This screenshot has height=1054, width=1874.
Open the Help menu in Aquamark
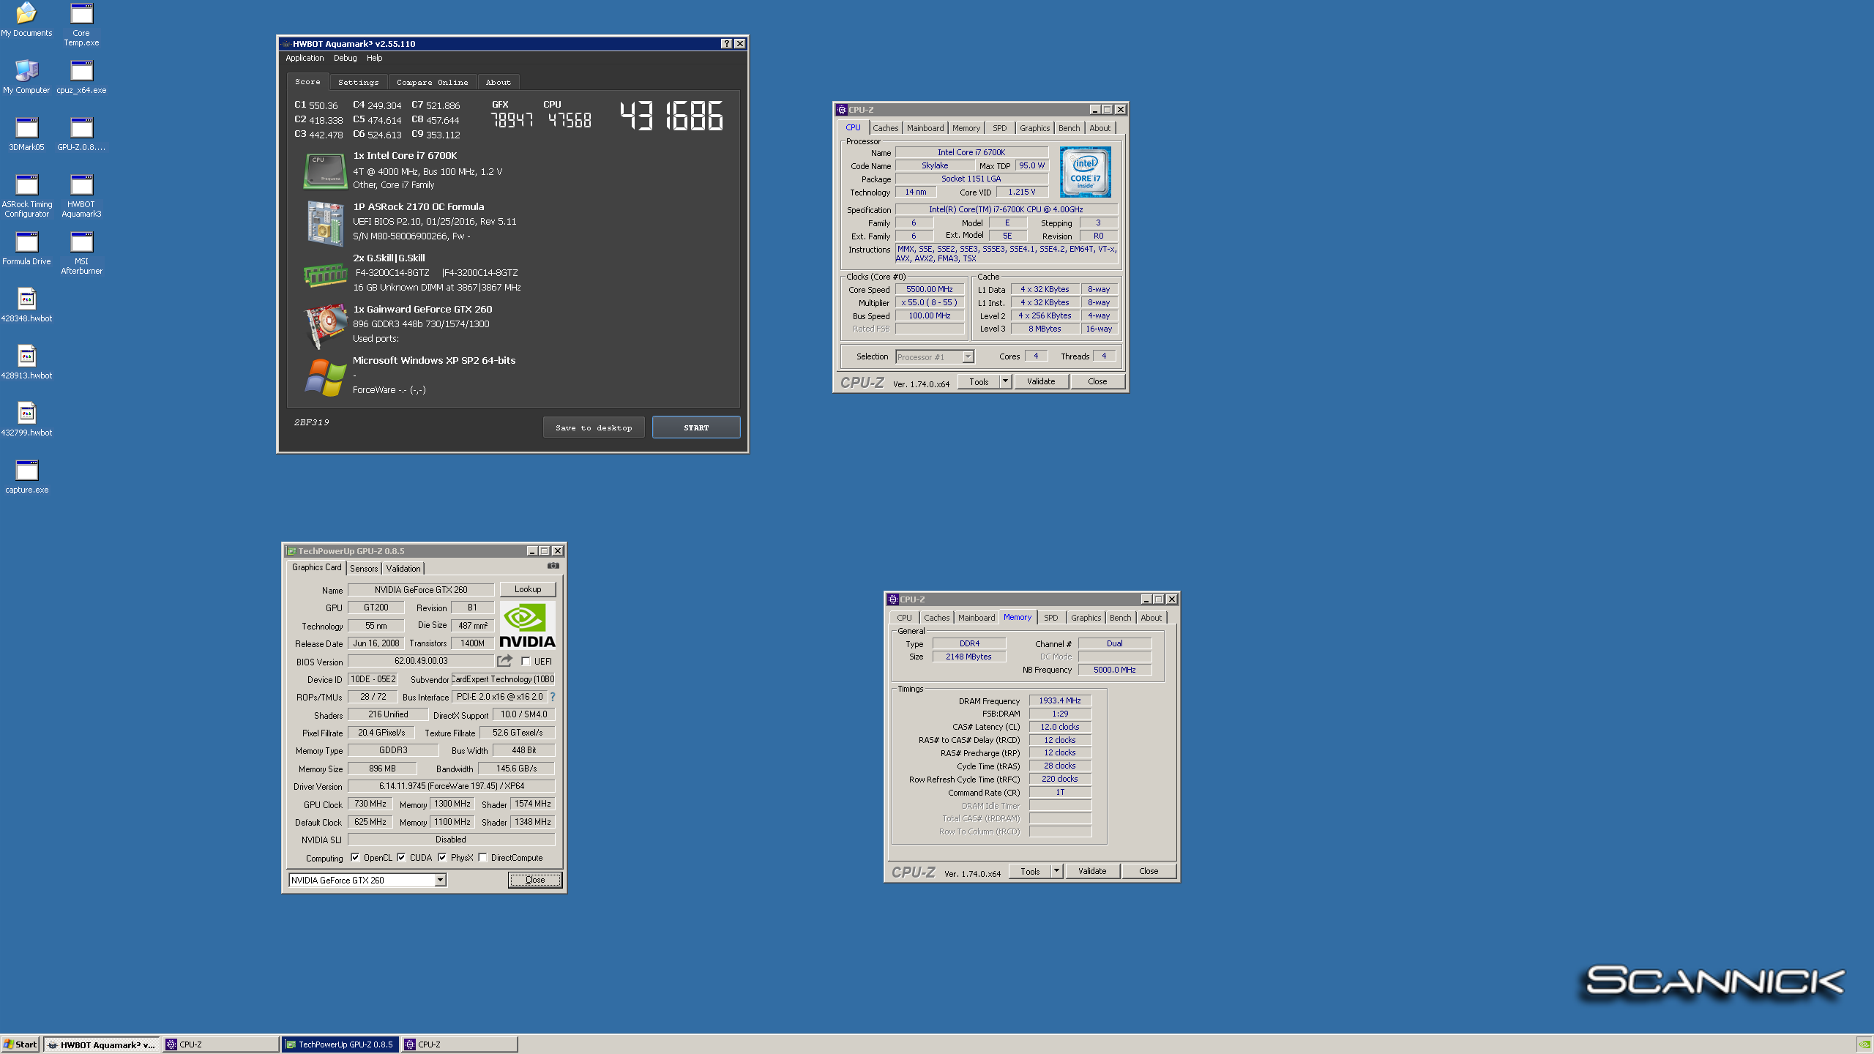click(374, 59)
